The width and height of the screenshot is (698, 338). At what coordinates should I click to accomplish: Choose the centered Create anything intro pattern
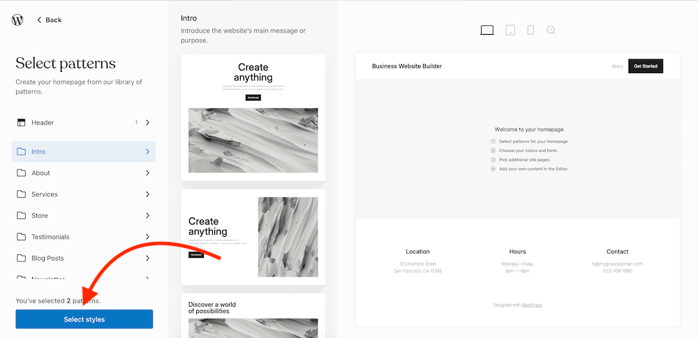(253, 117)
